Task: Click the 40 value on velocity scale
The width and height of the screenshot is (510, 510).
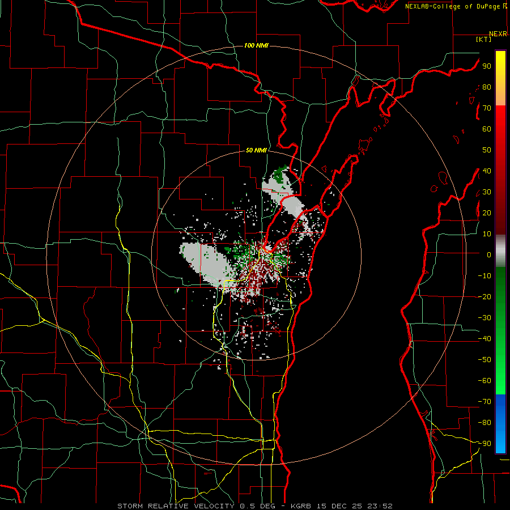Action: pyautogui.click(x=487, y=171)
